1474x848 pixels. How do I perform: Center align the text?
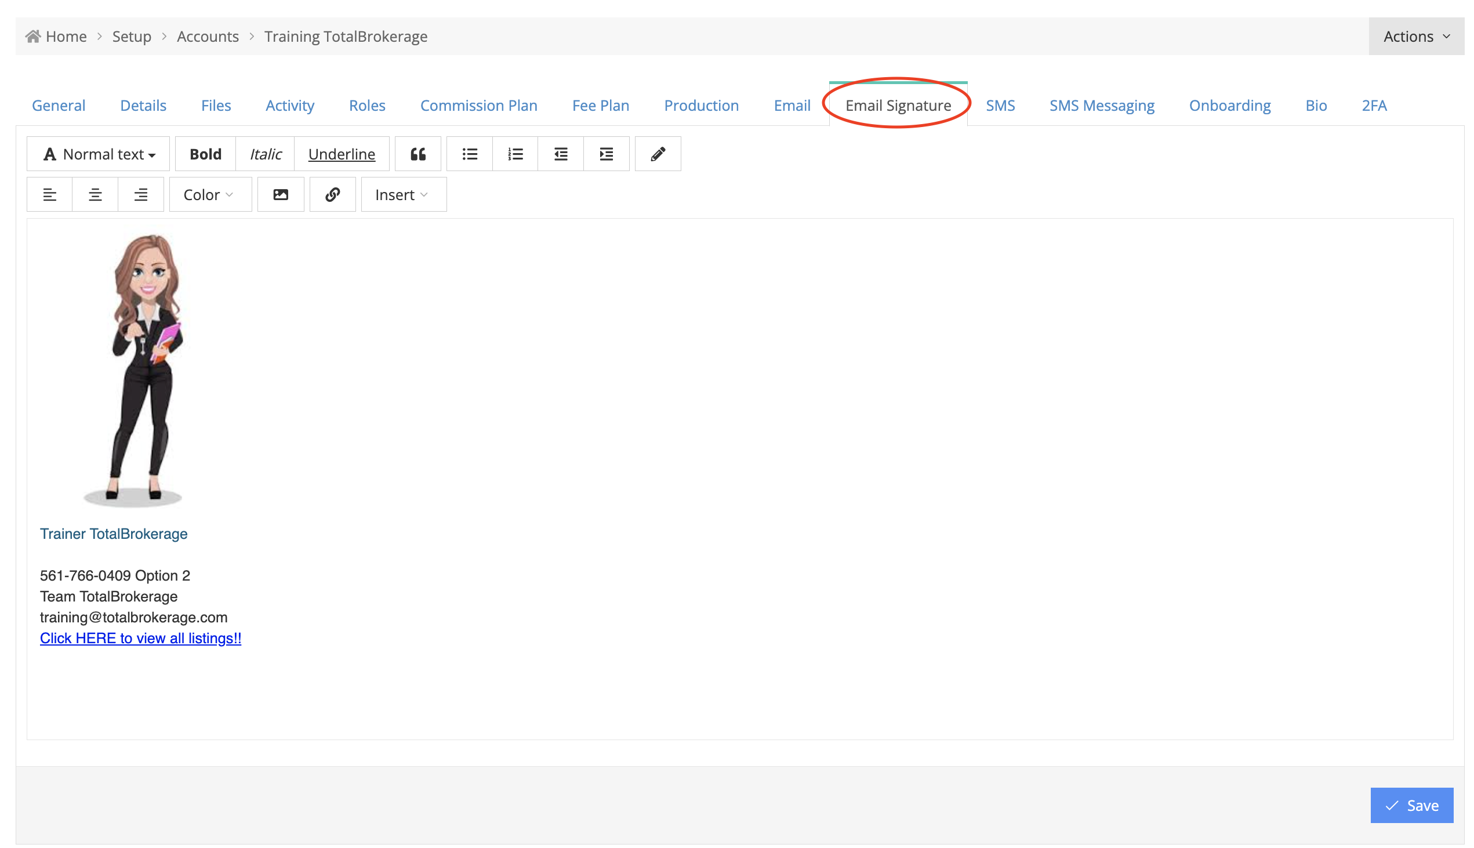(95, 194)
